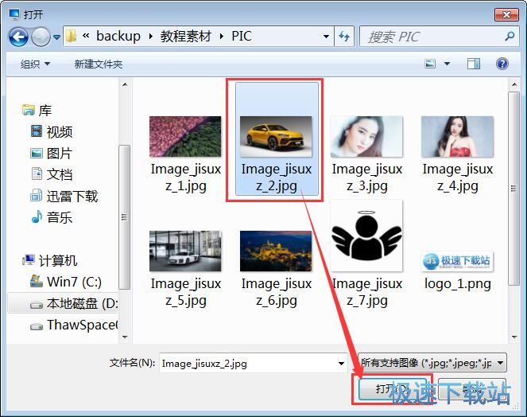Viewport: 527px width, 417px height.
Task: Click the cancel button beside 打开
Action: tap(471, 389)
